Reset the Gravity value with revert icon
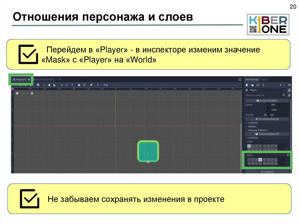299x224 pixels. [x=265, y=115]
